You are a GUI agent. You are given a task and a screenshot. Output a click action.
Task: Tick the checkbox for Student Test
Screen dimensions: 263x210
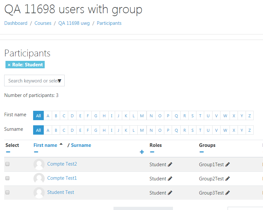(7, 192)
